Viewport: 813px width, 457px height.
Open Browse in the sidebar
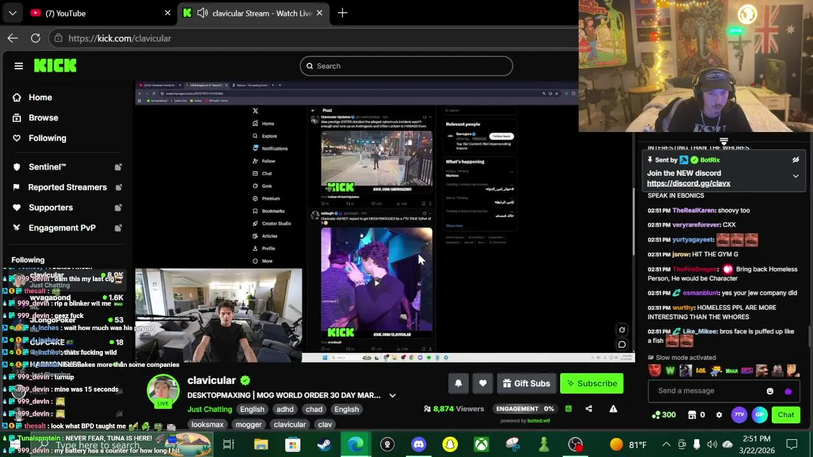[x=43, y=117]
